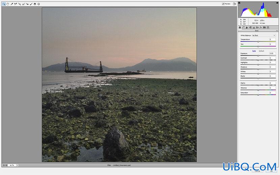280x175 pixels.
Task: Click the Default tone link
Action: [261, 51]
